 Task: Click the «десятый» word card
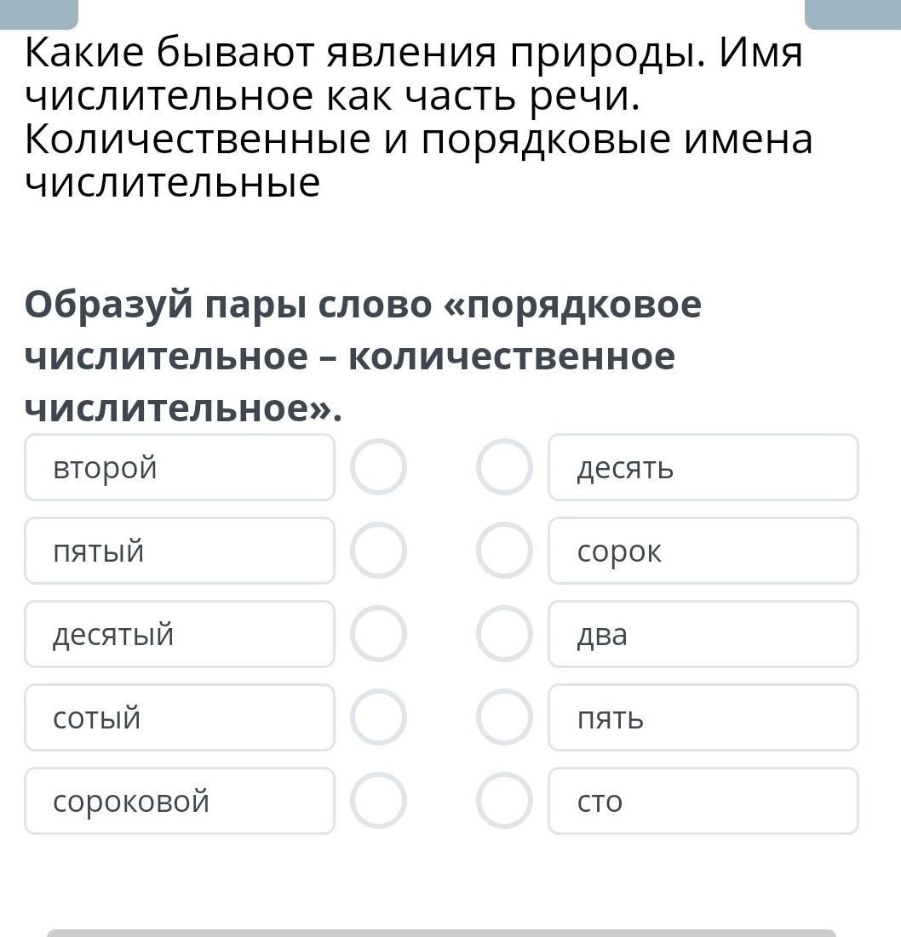pyautogui.click(x=180, y=634)
